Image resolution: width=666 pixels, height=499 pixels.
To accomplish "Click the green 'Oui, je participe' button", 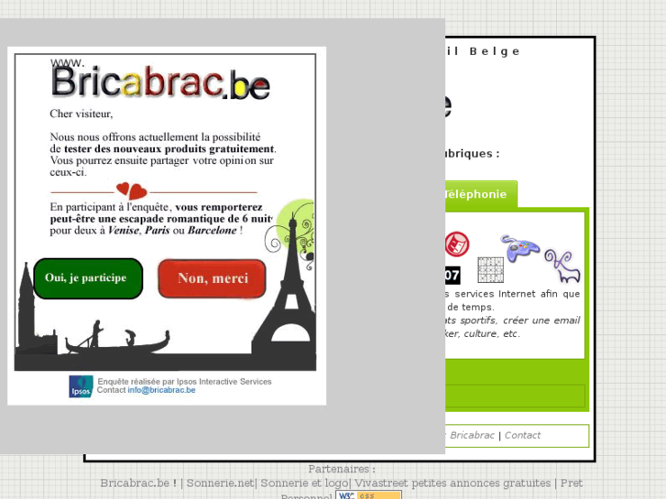I will (88, 278).
